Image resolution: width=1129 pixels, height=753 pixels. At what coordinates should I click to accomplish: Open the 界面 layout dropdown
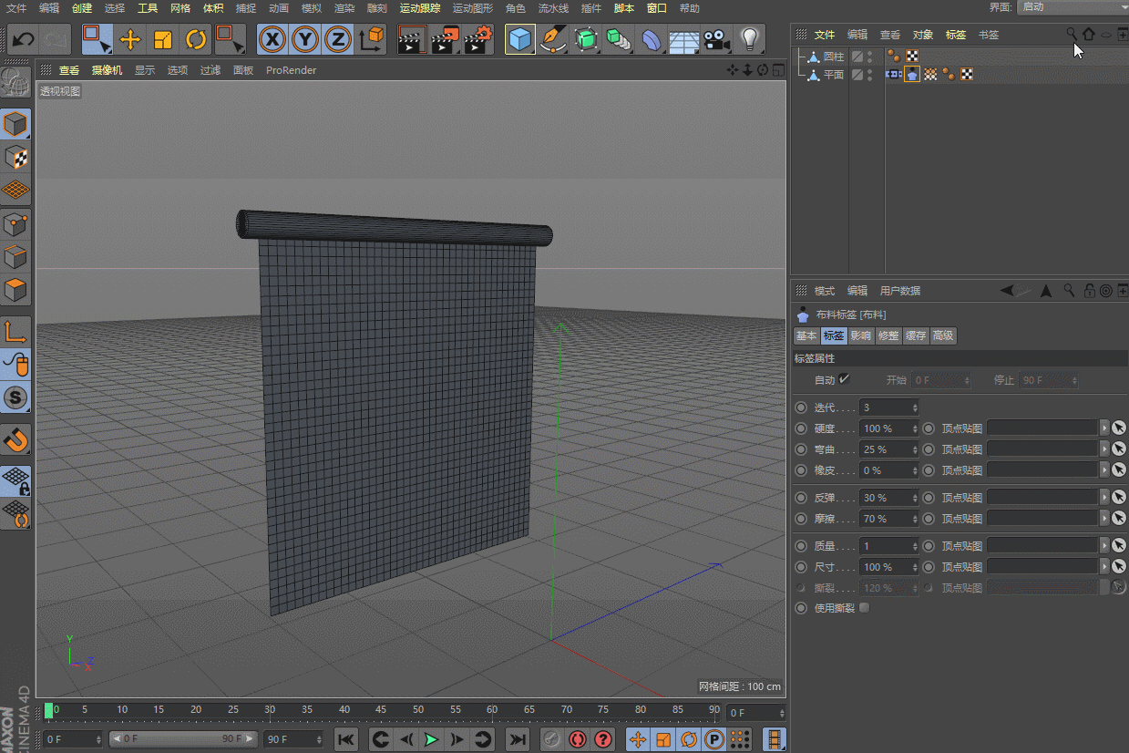pyautogui.click(x=1072, y=7)
